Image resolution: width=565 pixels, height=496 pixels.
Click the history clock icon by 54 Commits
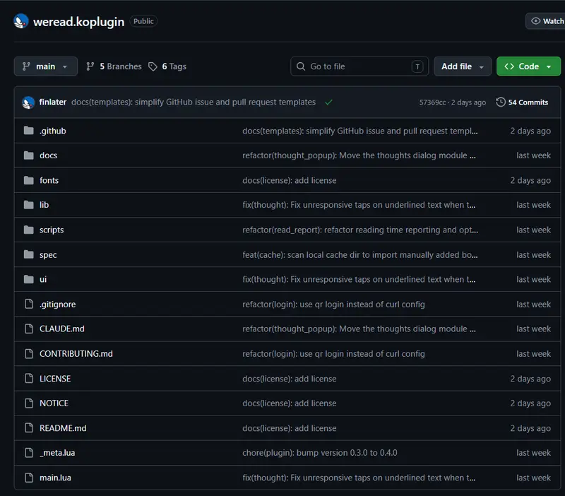point(501,102)
